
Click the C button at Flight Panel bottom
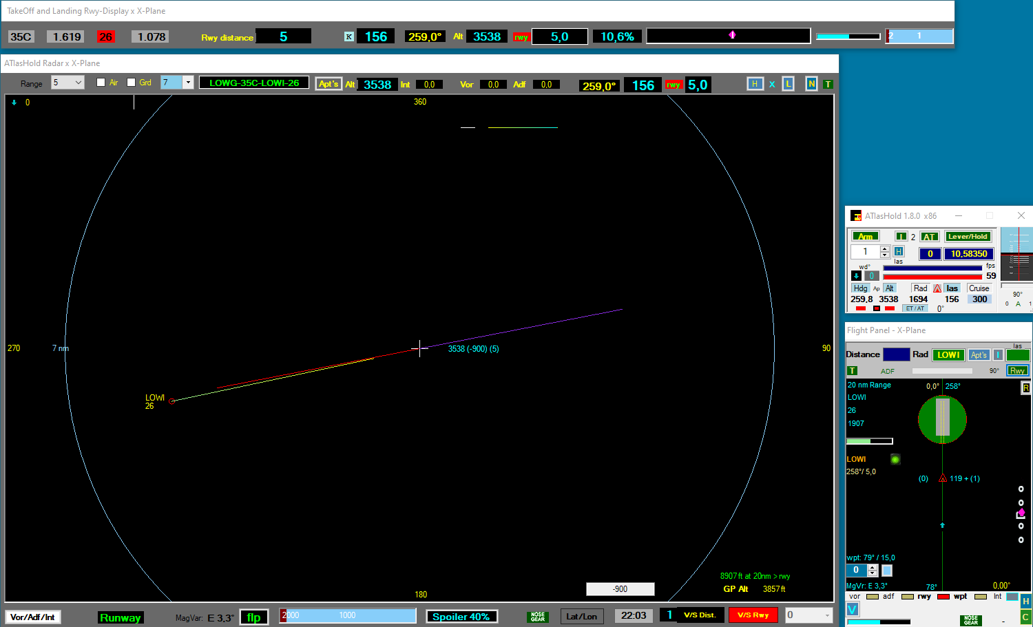click(x=1025, y=617)
